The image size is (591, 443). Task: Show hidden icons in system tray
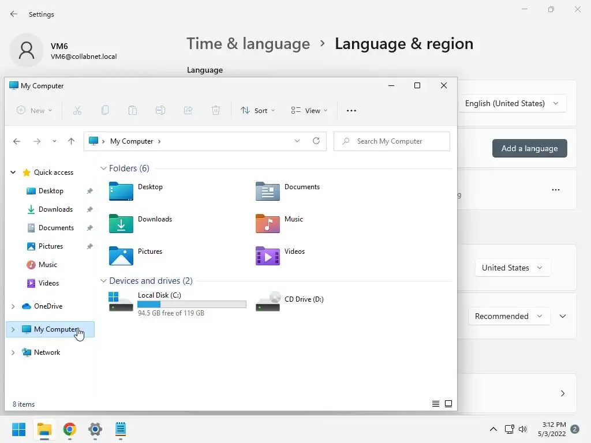click(x=493, y=429)
